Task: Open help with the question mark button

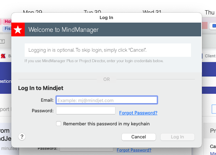Action: pyautogui.click(x=22, y=137)
